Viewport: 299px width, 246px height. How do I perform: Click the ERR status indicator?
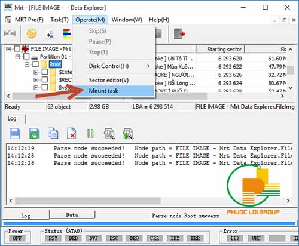tap(196, 238)
